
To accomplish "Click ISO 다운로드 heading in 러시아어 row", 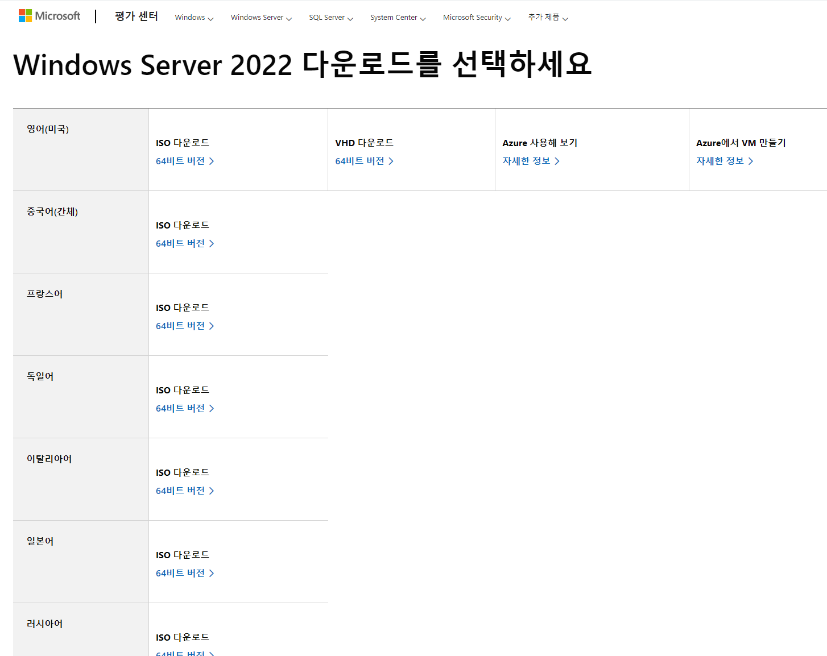I will 183,637.
